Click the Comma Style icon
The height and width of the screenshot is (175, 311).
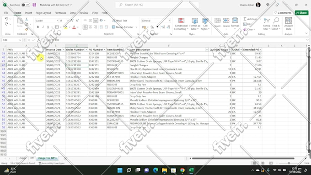(157, 27)
